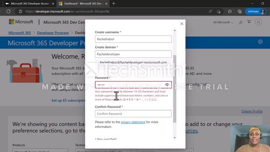Close the Microsoft 365 Developer Account tab
This screenshot has width=270, height=152.
[x=53, y=4]
